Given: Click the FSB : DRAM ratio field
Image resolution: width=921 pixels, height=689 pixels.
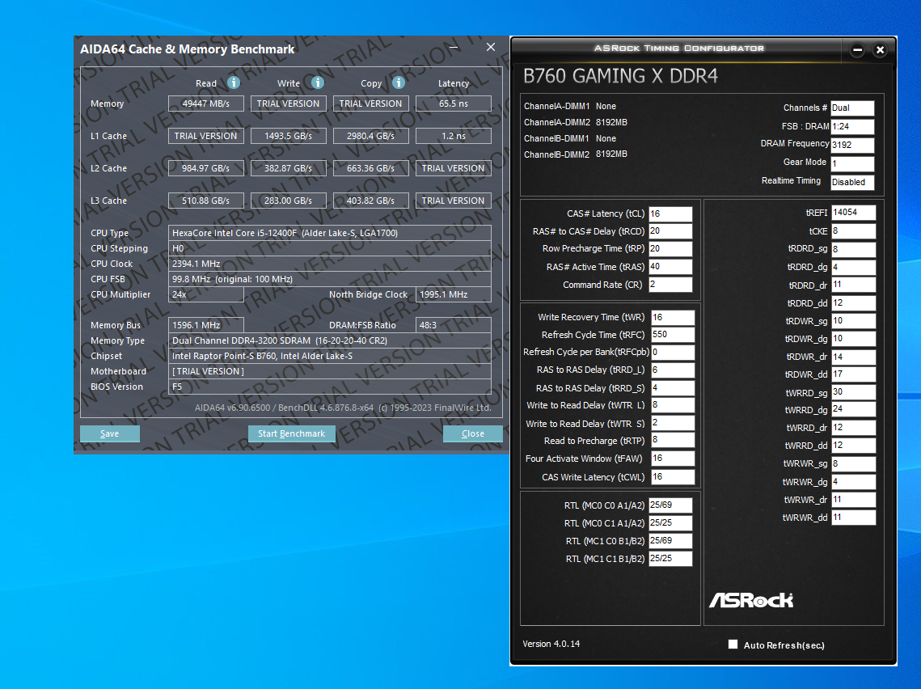Looking at the screenshot, I should tap(852, 126).
